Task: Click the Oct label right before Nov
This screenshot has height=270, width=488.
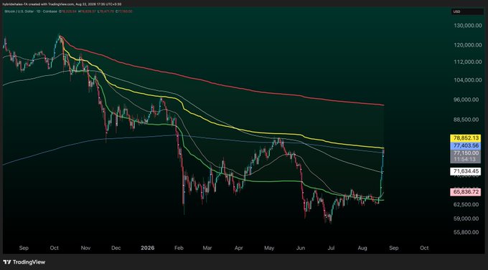Action: (54, 248)
